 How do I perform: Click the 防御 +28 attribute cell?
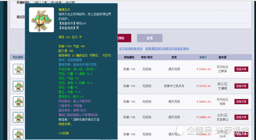click(x=129, y=117)
